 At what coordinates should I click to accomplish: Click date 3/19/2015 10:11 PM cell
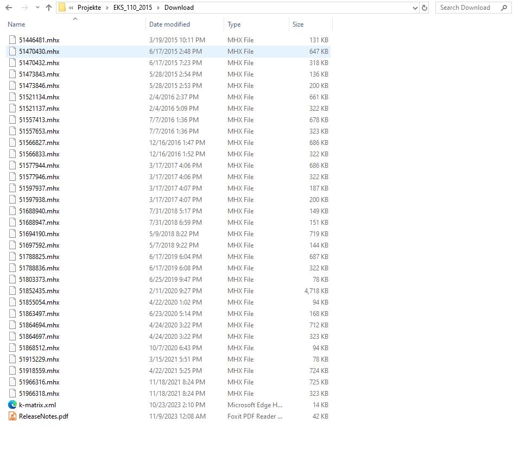[177, 40]
